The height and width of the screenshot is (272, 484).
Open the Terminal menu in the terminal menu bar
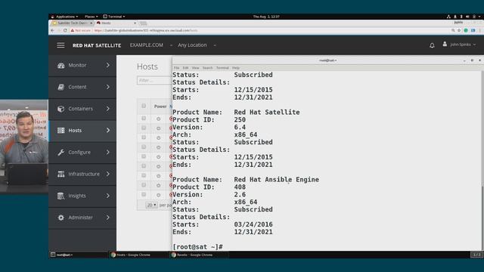(222, 68)
